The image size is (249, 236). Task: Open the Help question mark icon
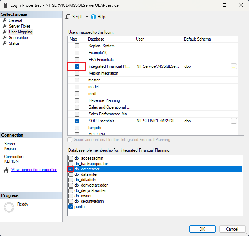tap(93, 17)
